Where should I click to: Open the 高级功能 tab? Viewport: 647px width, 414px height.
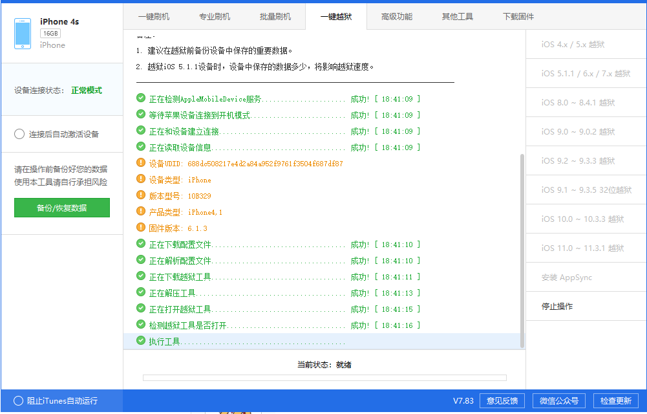pos(396,17)
